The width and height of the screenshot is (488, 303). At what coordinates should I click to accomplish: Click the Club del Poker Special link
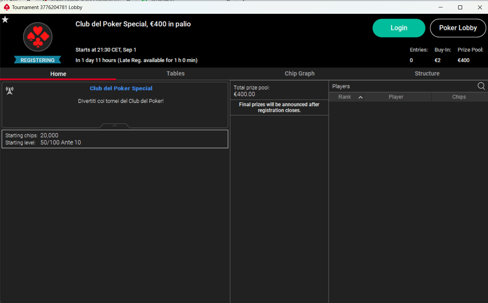point(121,88)
